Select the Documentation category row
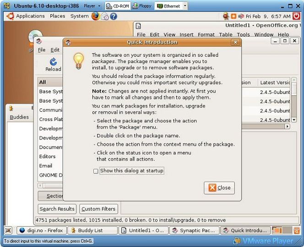304x247 pixels. (50, 147)
